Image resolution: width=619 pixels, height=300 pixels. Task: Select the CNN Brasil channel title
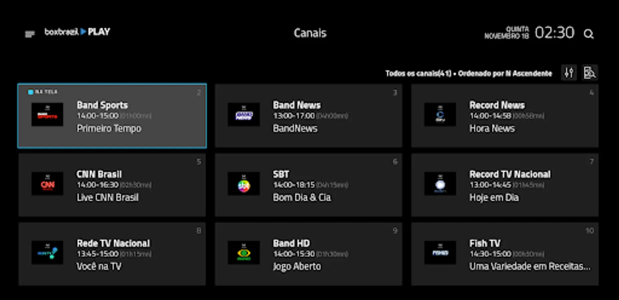pyautogui.click(x=99, y=174)
